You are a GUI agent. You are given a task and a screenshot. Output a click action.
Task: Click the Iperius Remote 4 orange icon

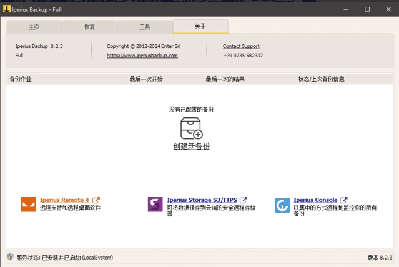(29, 205)
